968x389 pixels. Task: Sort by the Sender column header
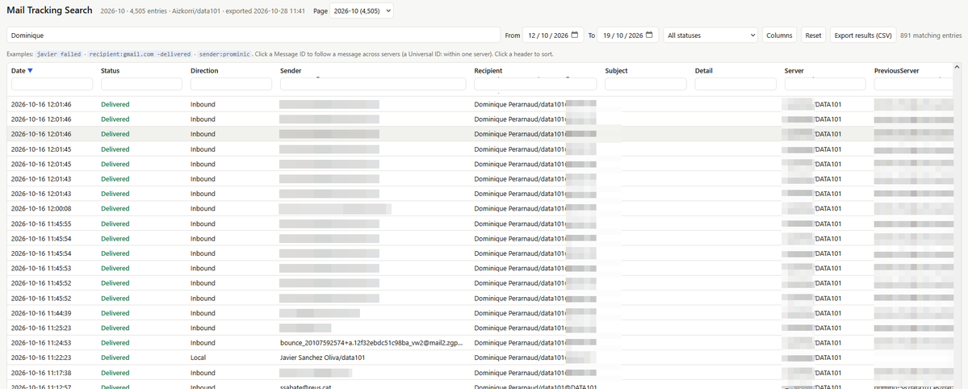(291, 71)
